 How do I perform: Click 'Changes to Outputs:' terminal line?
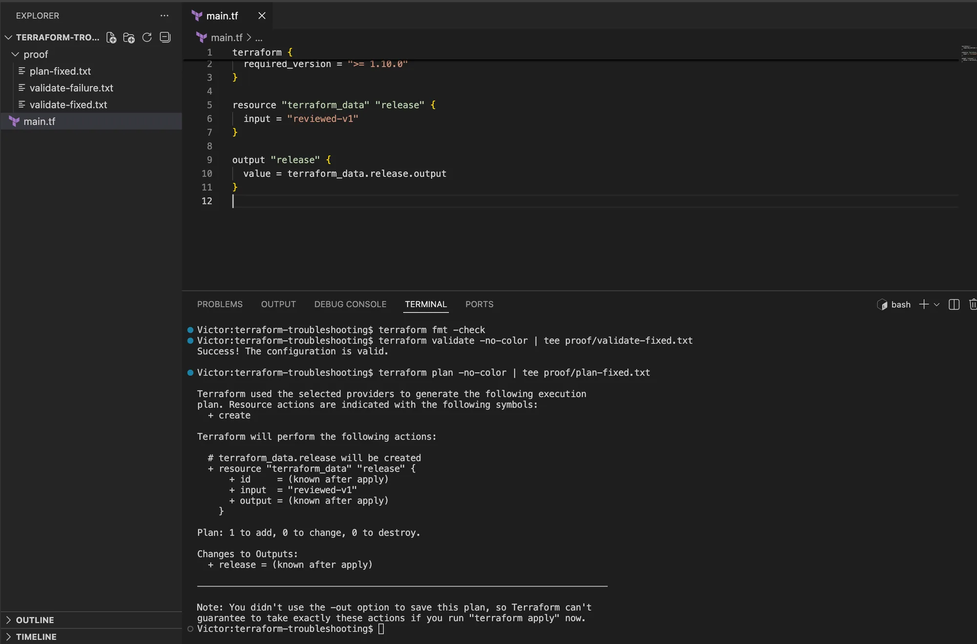pyautogui.click(x=247, y=554)
